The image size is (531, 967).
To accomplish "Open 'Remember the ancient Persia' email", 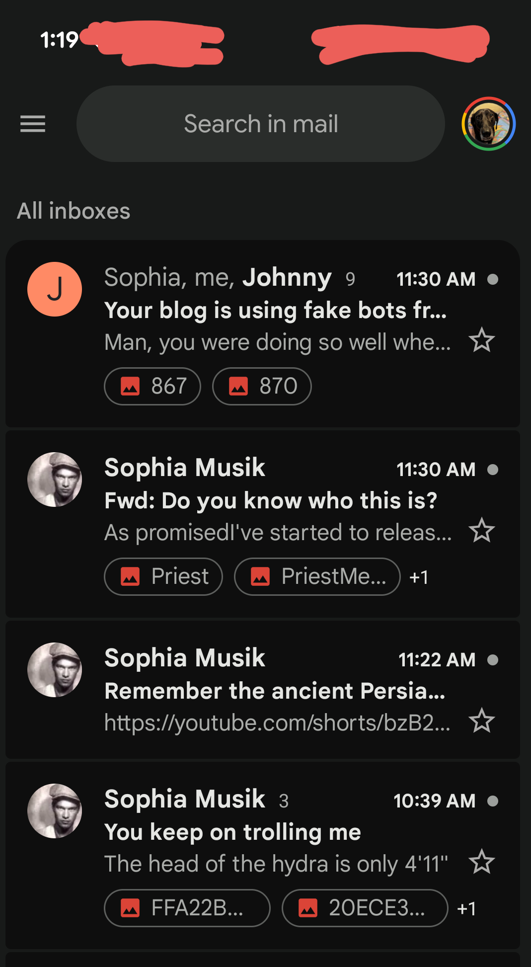I will [275, 691].
